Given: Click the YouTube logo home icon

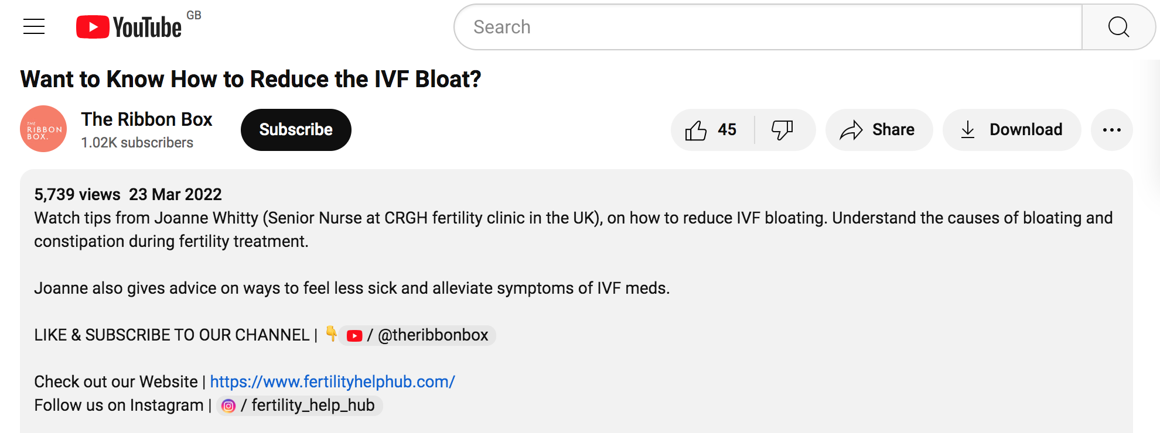Looking at the screenshot, I should (x=129, y=27).
